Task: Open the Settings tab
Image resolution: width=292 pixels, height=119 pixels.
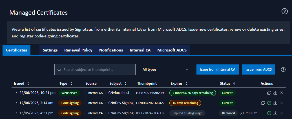Action: [50, 50]
